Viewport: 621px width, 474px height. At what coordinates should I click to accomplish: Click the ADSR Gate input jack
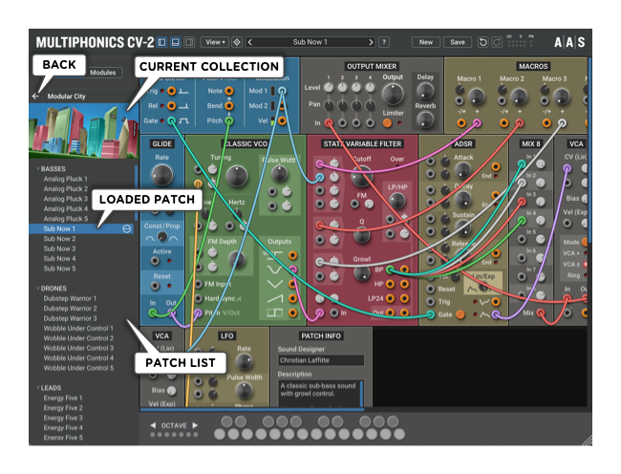(x=431, y=314)
